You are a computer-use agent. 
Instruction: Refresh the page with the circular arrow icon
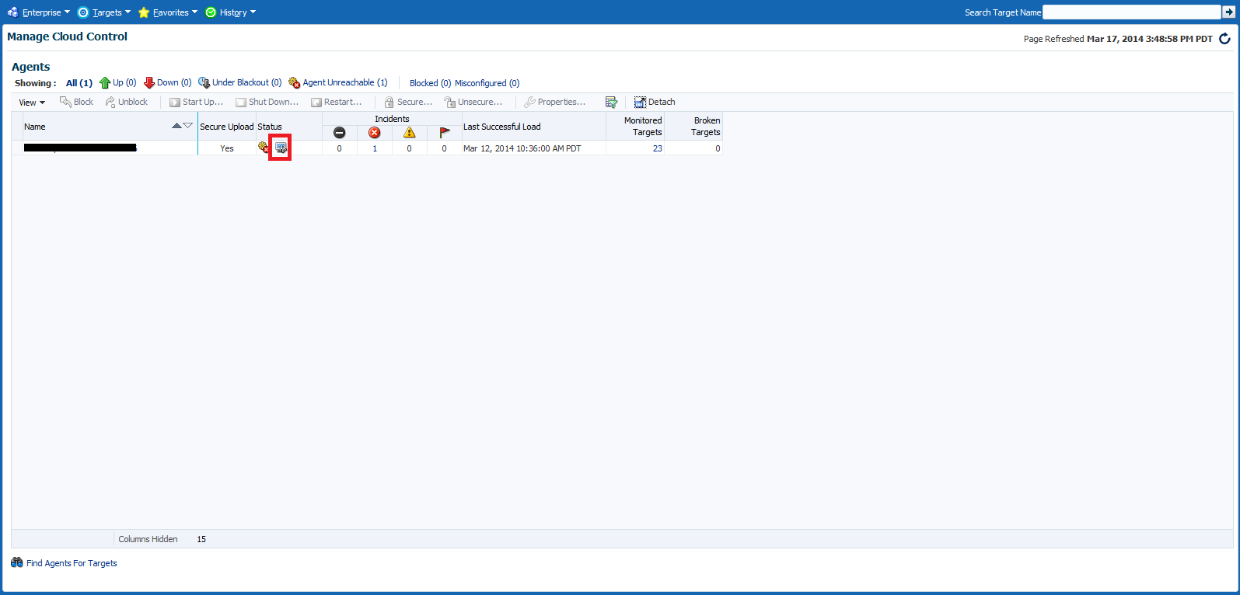click(x=1224, y=39)
